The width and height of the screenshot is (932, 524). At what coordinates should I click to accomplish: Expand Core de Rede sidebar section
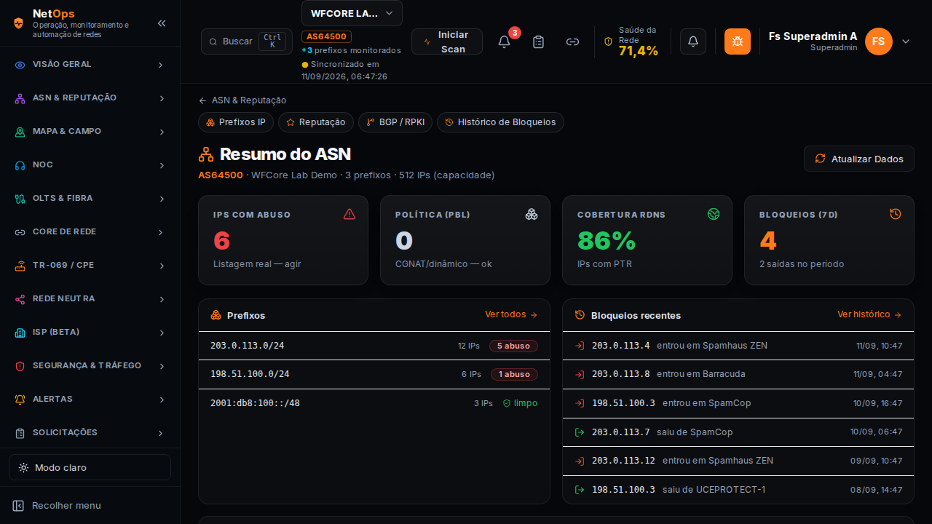coord(90,232)
